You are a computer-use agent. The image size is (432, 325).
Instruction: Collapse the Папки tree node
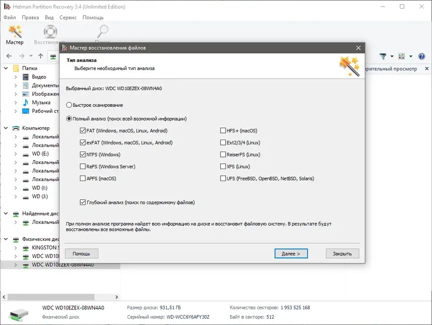(x=6, y=68)
